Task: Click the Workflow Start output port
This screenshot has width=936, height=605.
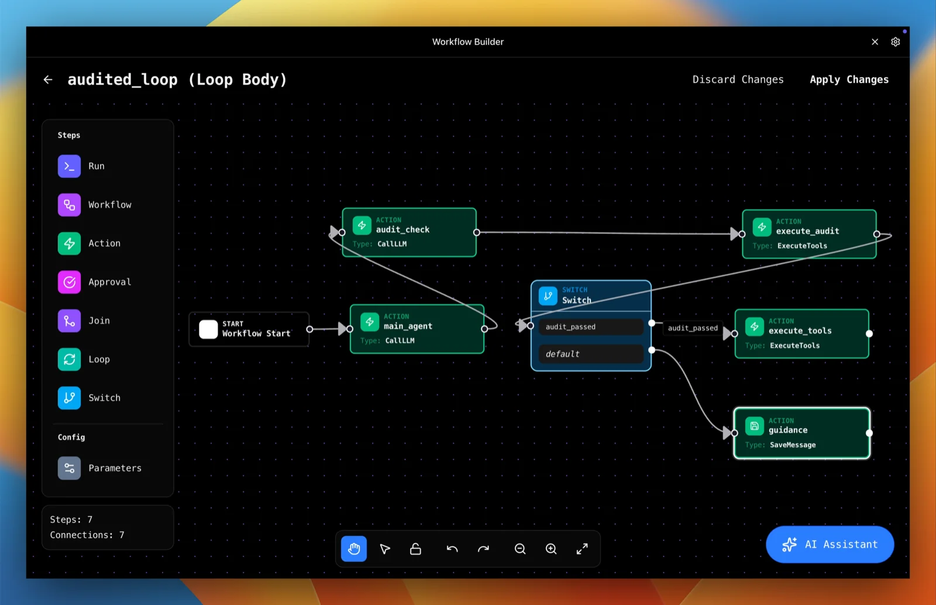Action: [x=309, y=329]
